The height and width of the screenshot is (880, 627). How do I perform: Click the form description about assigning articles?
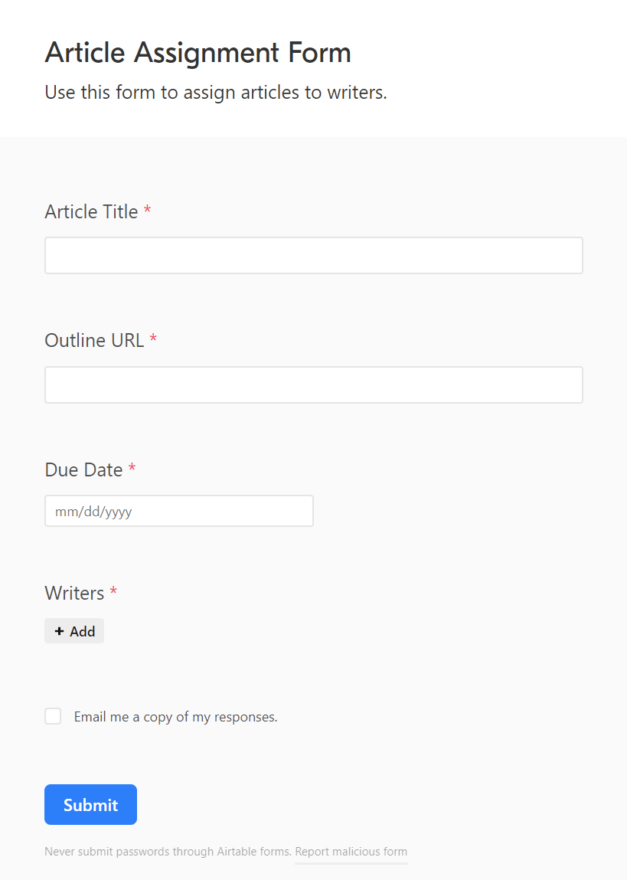(216, 92)
